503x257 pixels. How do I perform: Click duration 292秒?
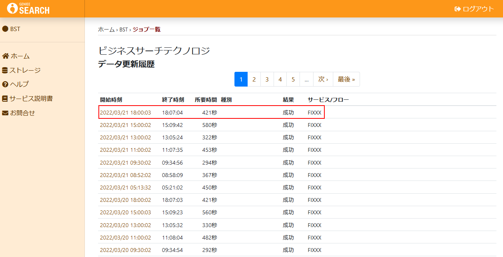tap(210, 250)
